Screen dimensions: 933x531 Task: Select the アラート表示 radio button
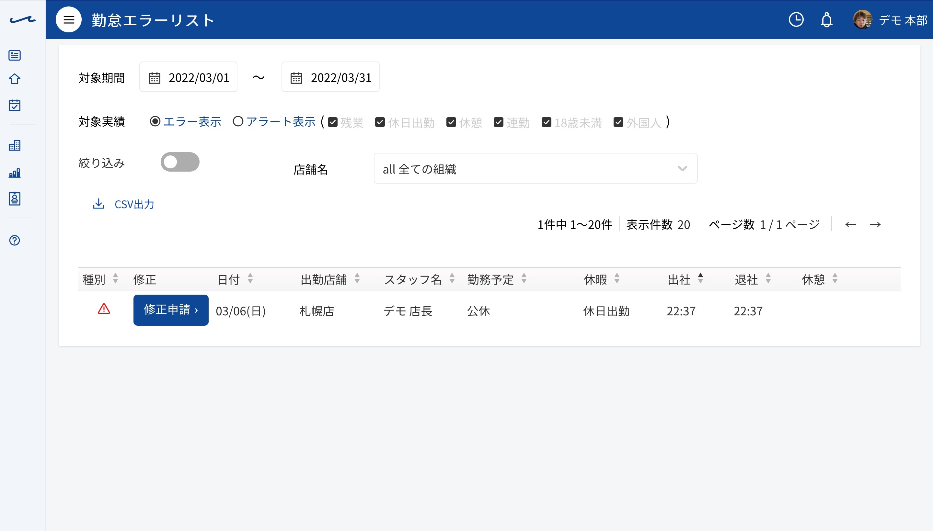[238, 121]
